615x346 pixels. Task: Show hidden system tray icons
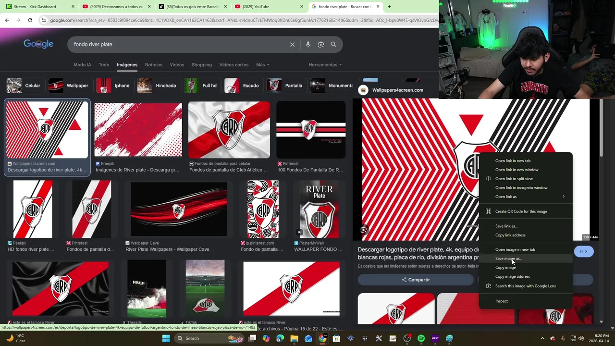[x=542, y=338]
